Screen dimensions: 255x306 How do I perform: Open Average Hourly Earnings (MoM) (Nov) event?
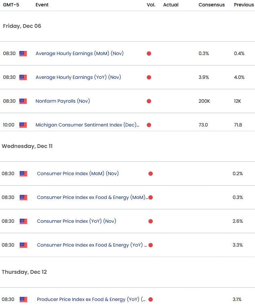pyautogui.click(x=79, y=53)
